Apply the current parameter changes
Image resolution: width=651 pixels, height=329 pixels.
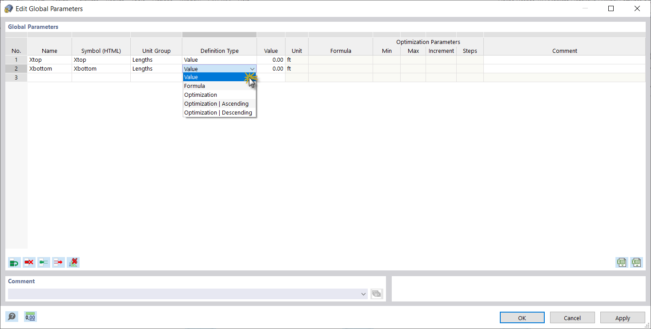click(623, 317)
